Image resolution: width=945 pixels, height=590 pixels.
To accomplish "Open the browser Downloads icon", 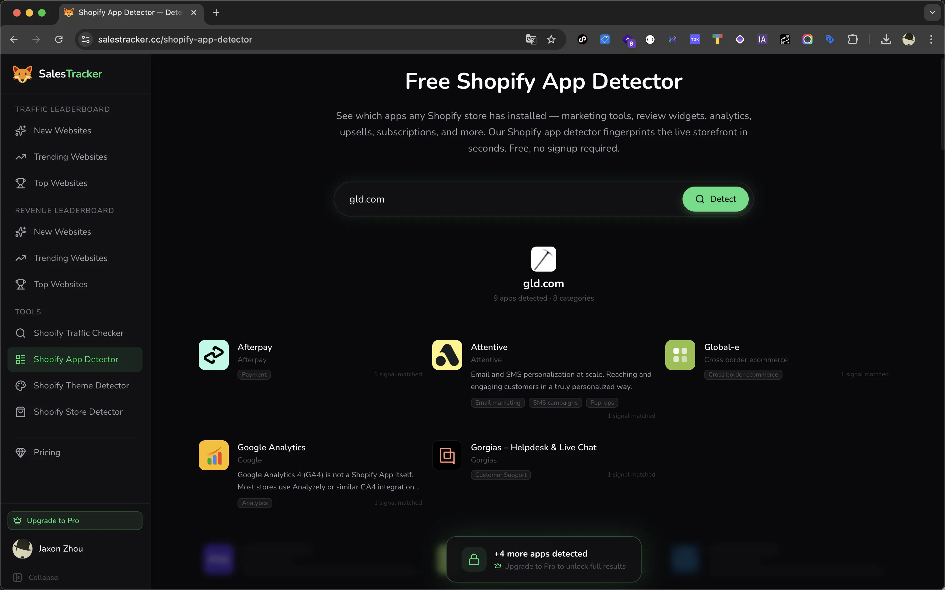I will (886, 39).
